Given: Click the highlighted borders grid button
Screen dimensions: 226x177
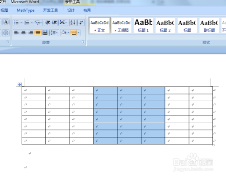Looking at the screenshot, I should pyautogui.click(x=74, y=33).
